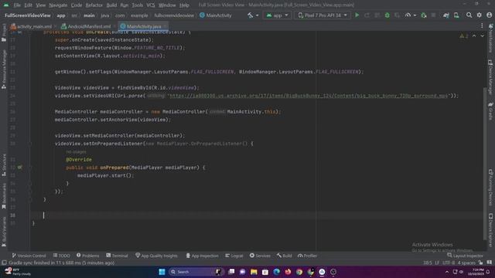Open the Pixel 7 Pro API 34 device dropdown
495x278 pixels.
[x=322, y=15]
